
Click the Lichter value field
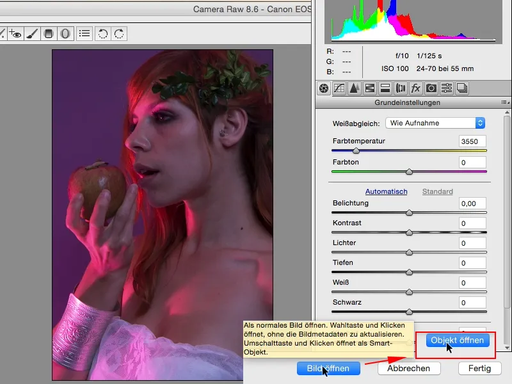[472, 243]
